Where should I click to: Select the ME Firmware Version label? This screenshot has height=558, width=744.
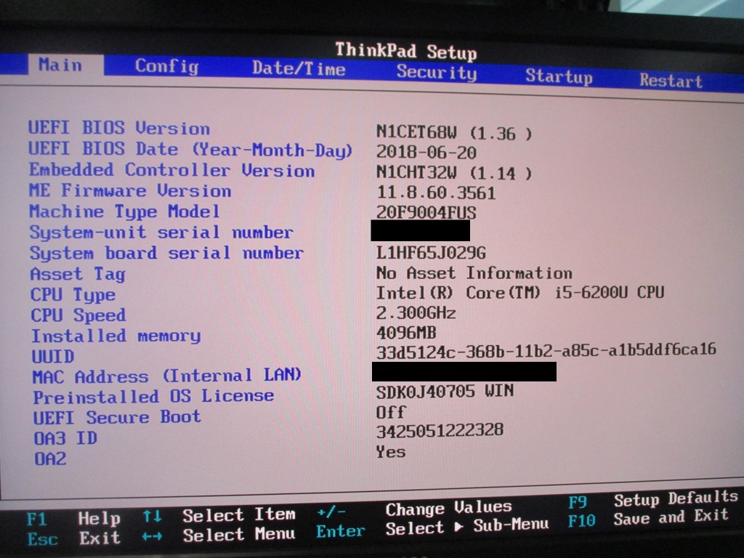(130, 191)
